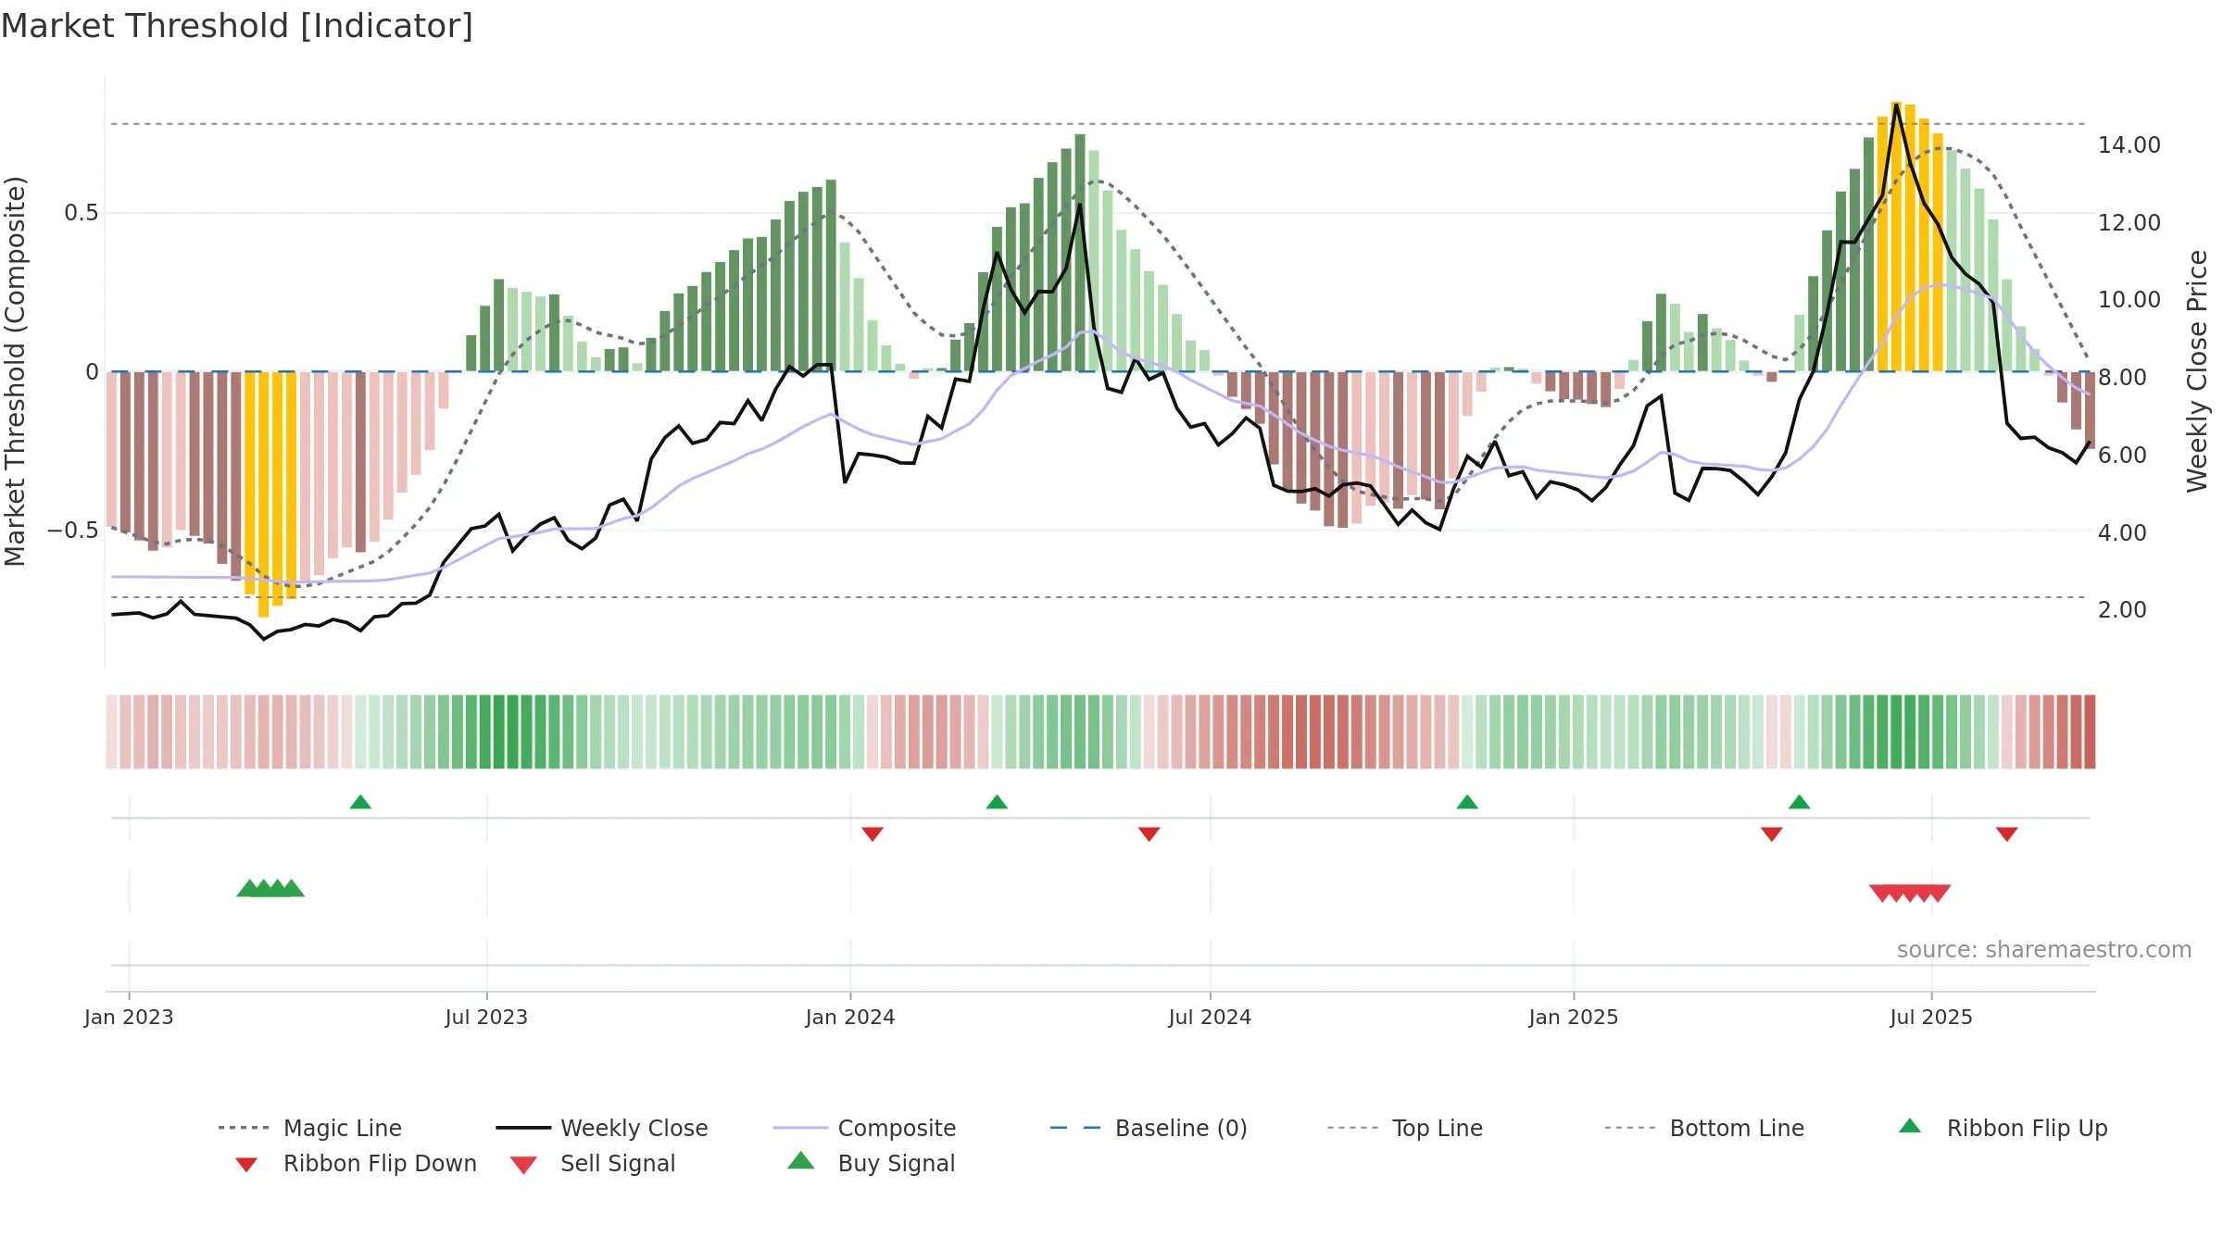Click the Market Threshold (Composite) axis title
This screenshot has height=1250, width=2223.
tap(16, 370)
